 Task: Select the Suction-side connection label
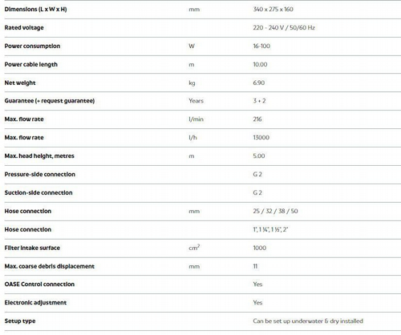click(38, 192)
